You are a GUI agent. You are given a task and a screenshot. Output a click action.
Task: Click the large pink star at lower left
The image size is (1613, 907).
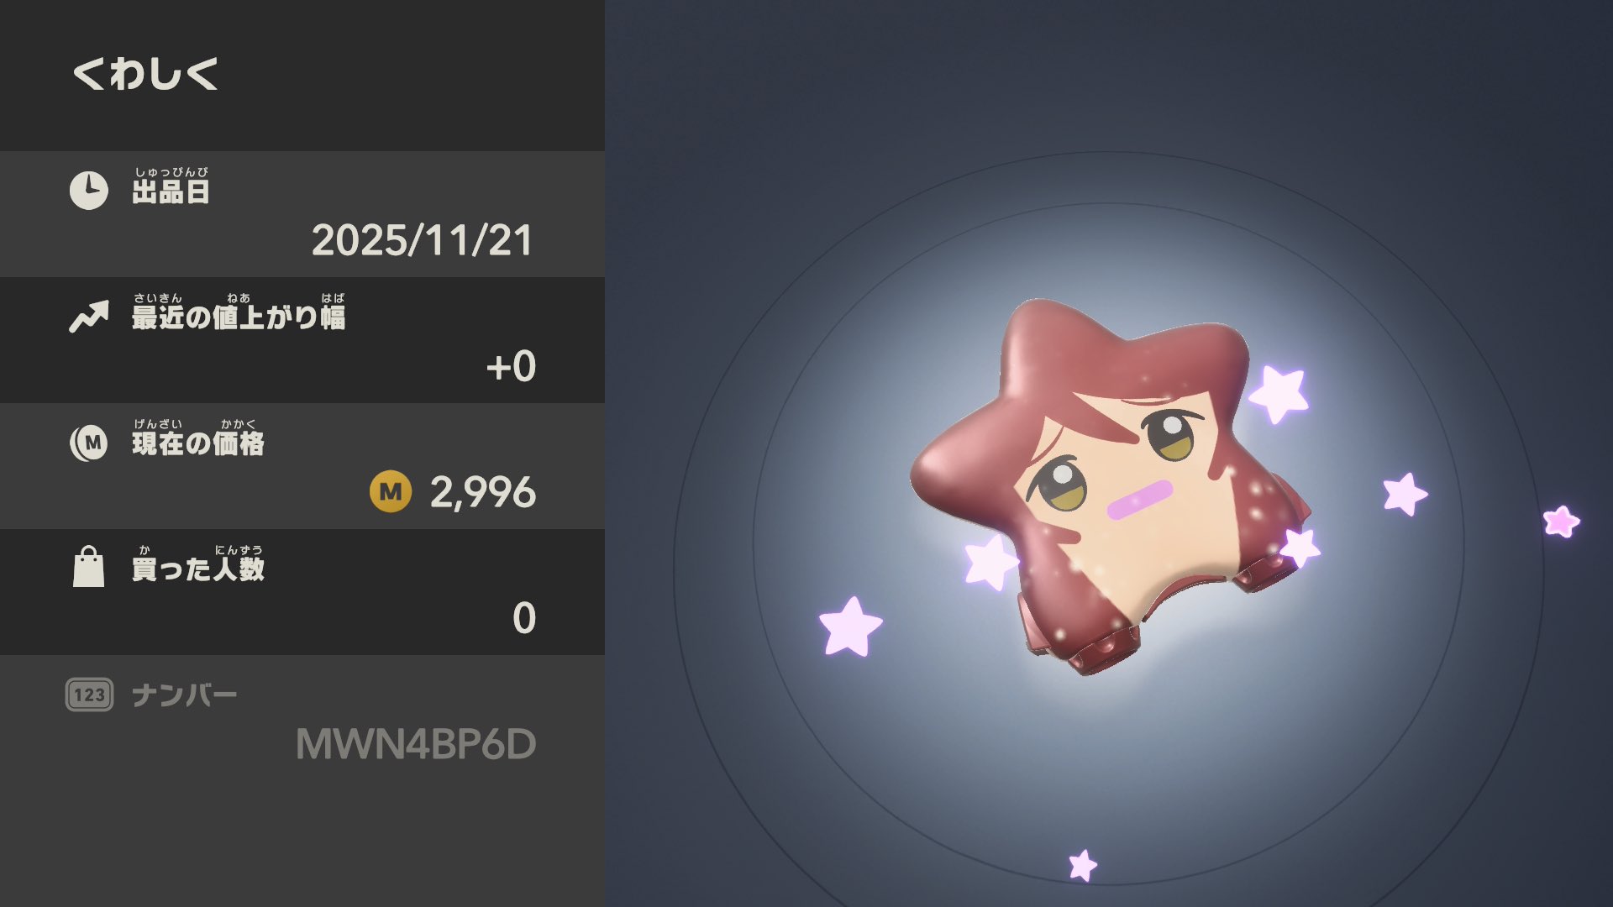point(850,627)
